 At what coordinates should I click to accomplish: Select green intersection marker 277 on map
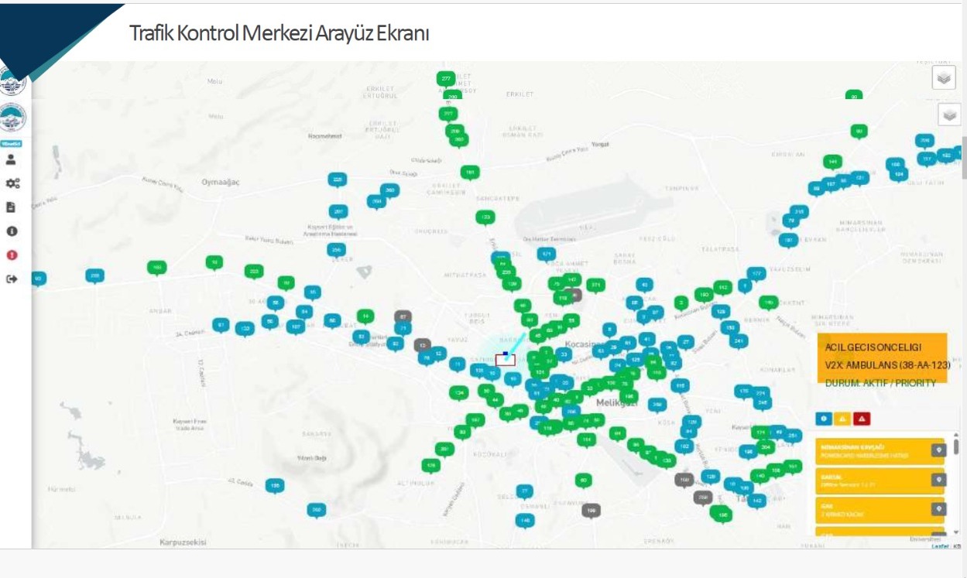point(446,79)
